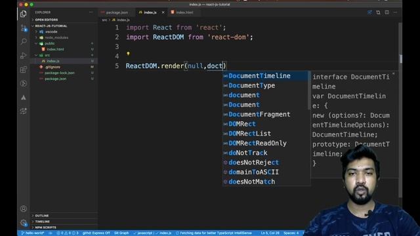Open the Source Control view
This screenshot has height=236, width=420.
tap(24, 28)
